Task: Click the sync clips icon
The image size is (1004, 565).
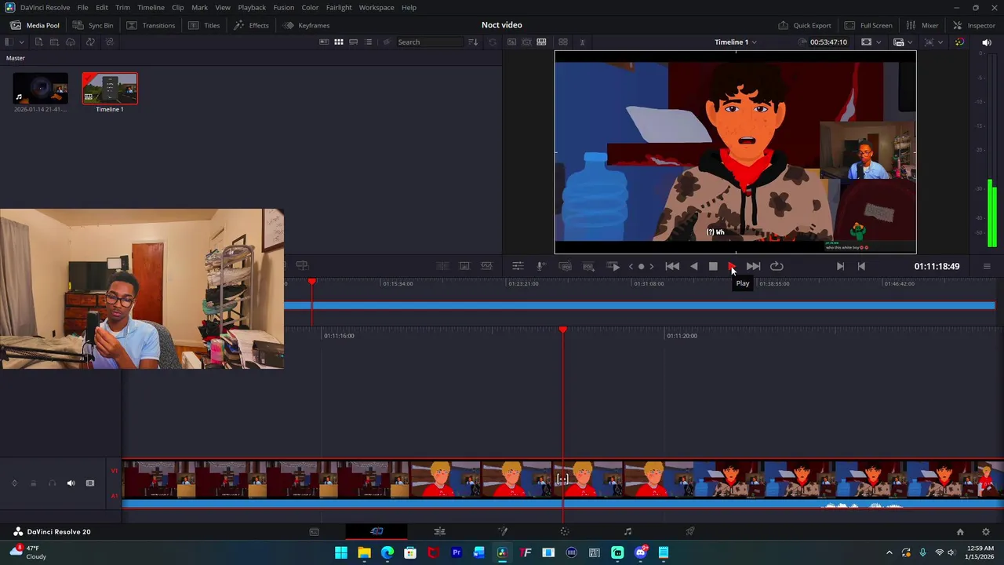Action: 90,42
